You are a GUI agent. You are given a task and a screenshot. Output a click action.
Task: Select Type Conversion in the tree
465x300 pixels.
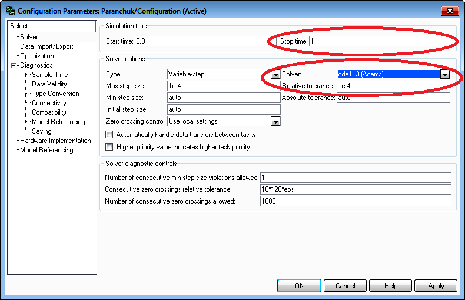[x=55, y=94]
